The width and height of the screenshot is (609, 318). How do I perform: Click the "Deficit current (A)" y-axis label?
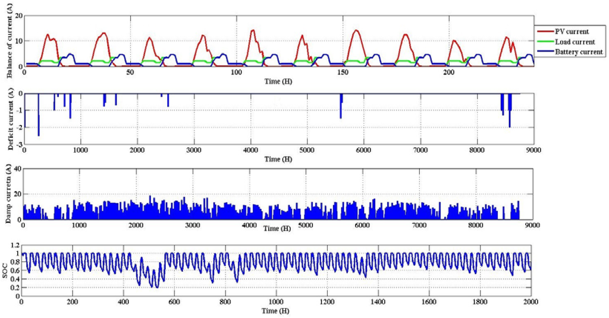(8, 119)
